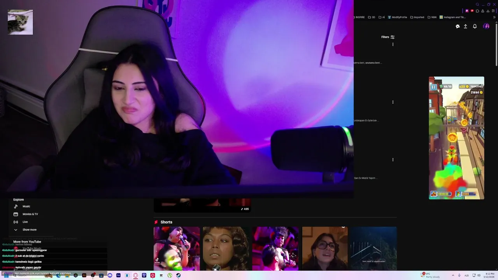Click the microphone icon in system tray
This screenshot has width=498, height=280.
459,275
